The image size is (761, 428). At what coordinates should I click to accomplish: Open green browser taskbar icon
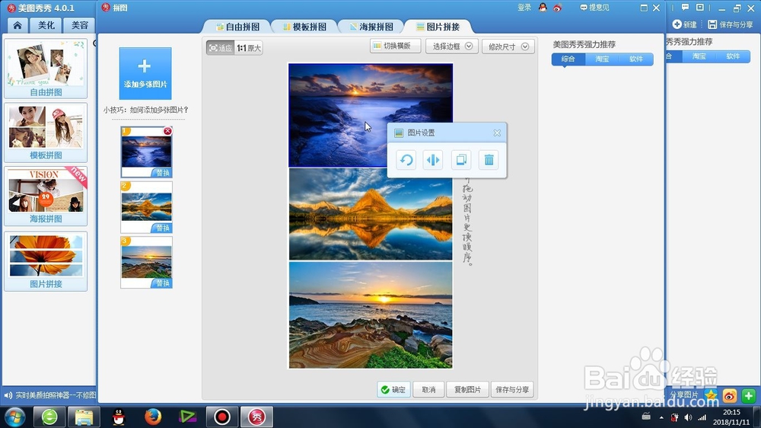pyautogui.click(x=49, y=417)
